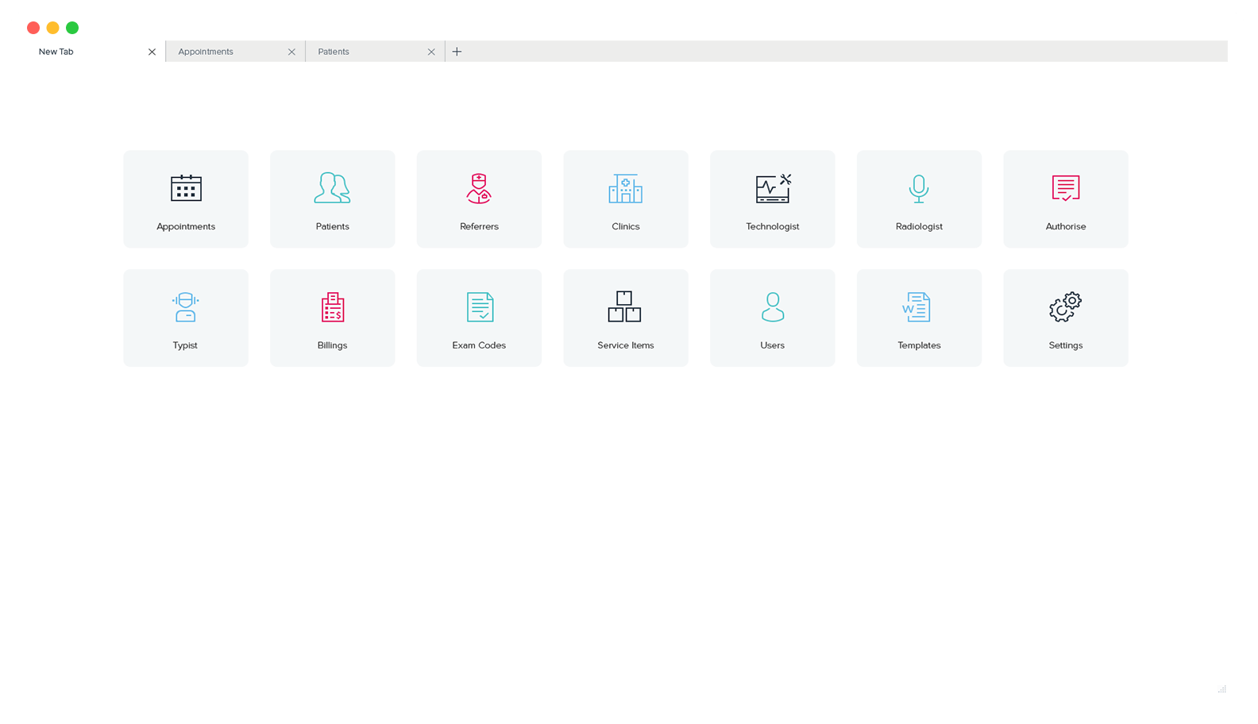Click the yellow minimize window button
Viewport: 1258px width, 724px height.
tap(52, 28)
